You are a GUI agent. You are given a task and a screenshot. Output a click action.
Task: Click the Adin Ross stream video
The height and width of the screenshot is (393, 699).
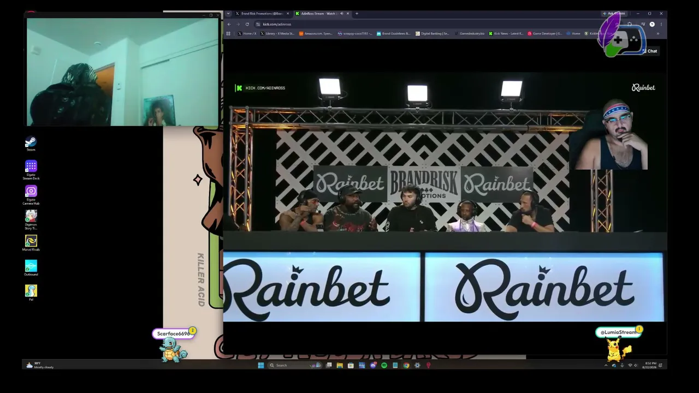click(x=445, y=196)
